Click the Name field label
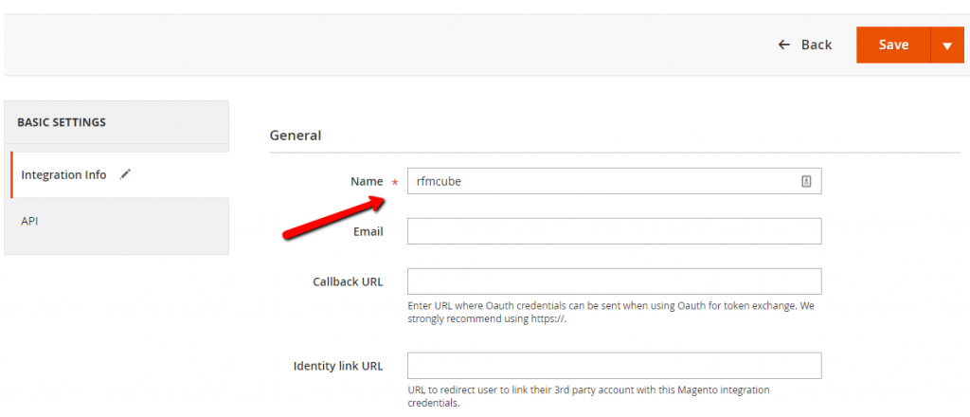Viewport: 970px width, 417px height. pos(367,181)
